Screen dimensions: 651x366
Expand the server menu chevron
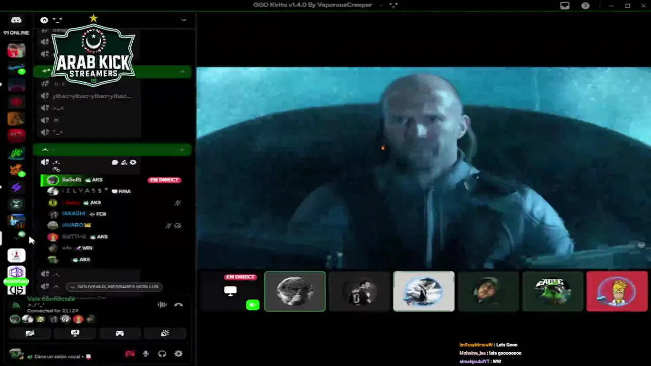184,20
